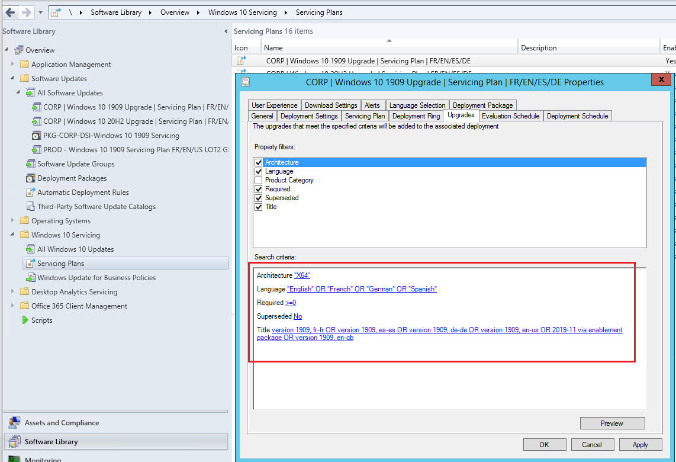
Task: Uncheck the Language property filter
Action: (x=259, y=171)
